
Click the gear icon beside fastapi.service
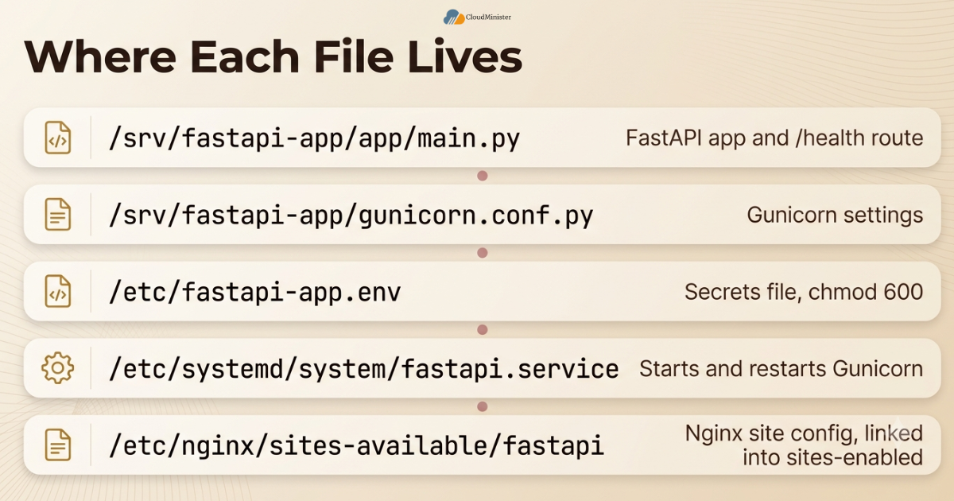pos(57,368)
